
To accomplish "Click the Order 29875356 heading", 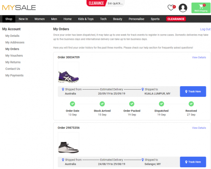I will (68, 128).
